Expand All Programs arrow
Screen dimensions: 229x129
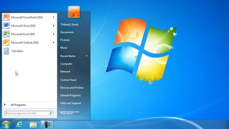tap(5, 105)
